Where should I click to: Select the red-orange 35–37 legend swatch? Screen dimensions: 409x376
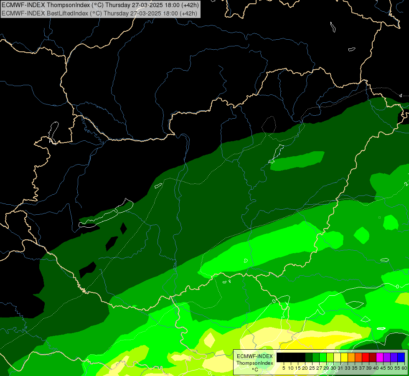pyautogui.click(x=358, y=358)
